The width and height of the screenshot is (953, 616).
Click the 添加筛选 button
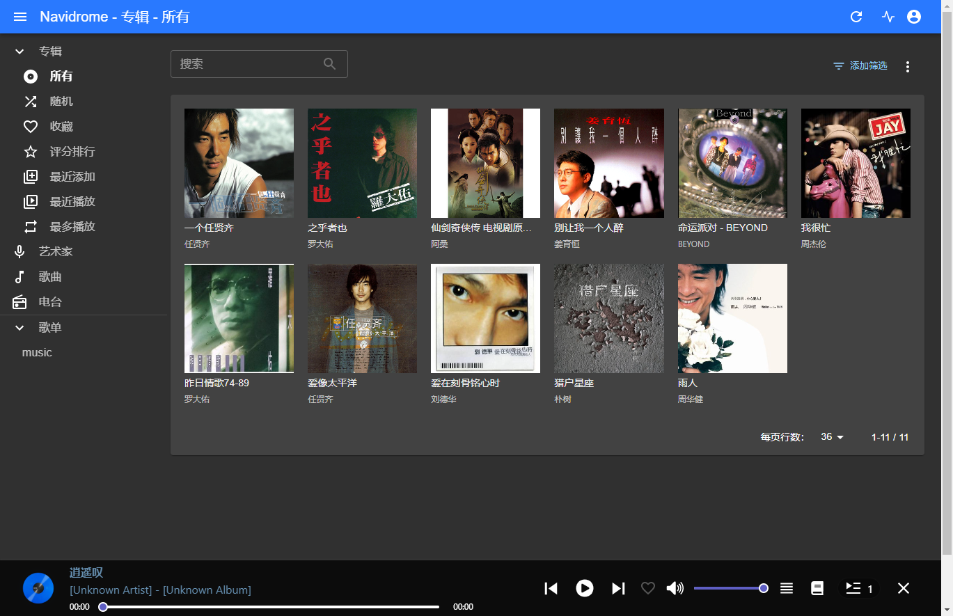pos(860,66)
